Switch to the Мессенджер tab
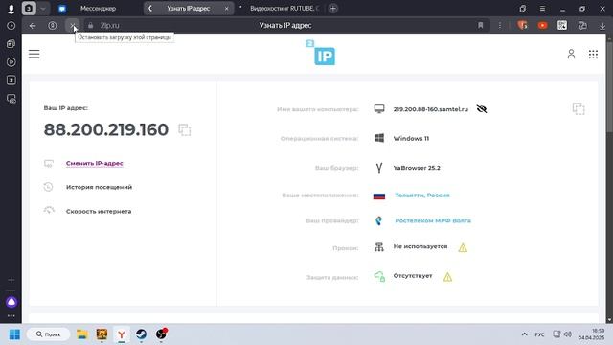This screenshot has height=345, width=613. 98,9
